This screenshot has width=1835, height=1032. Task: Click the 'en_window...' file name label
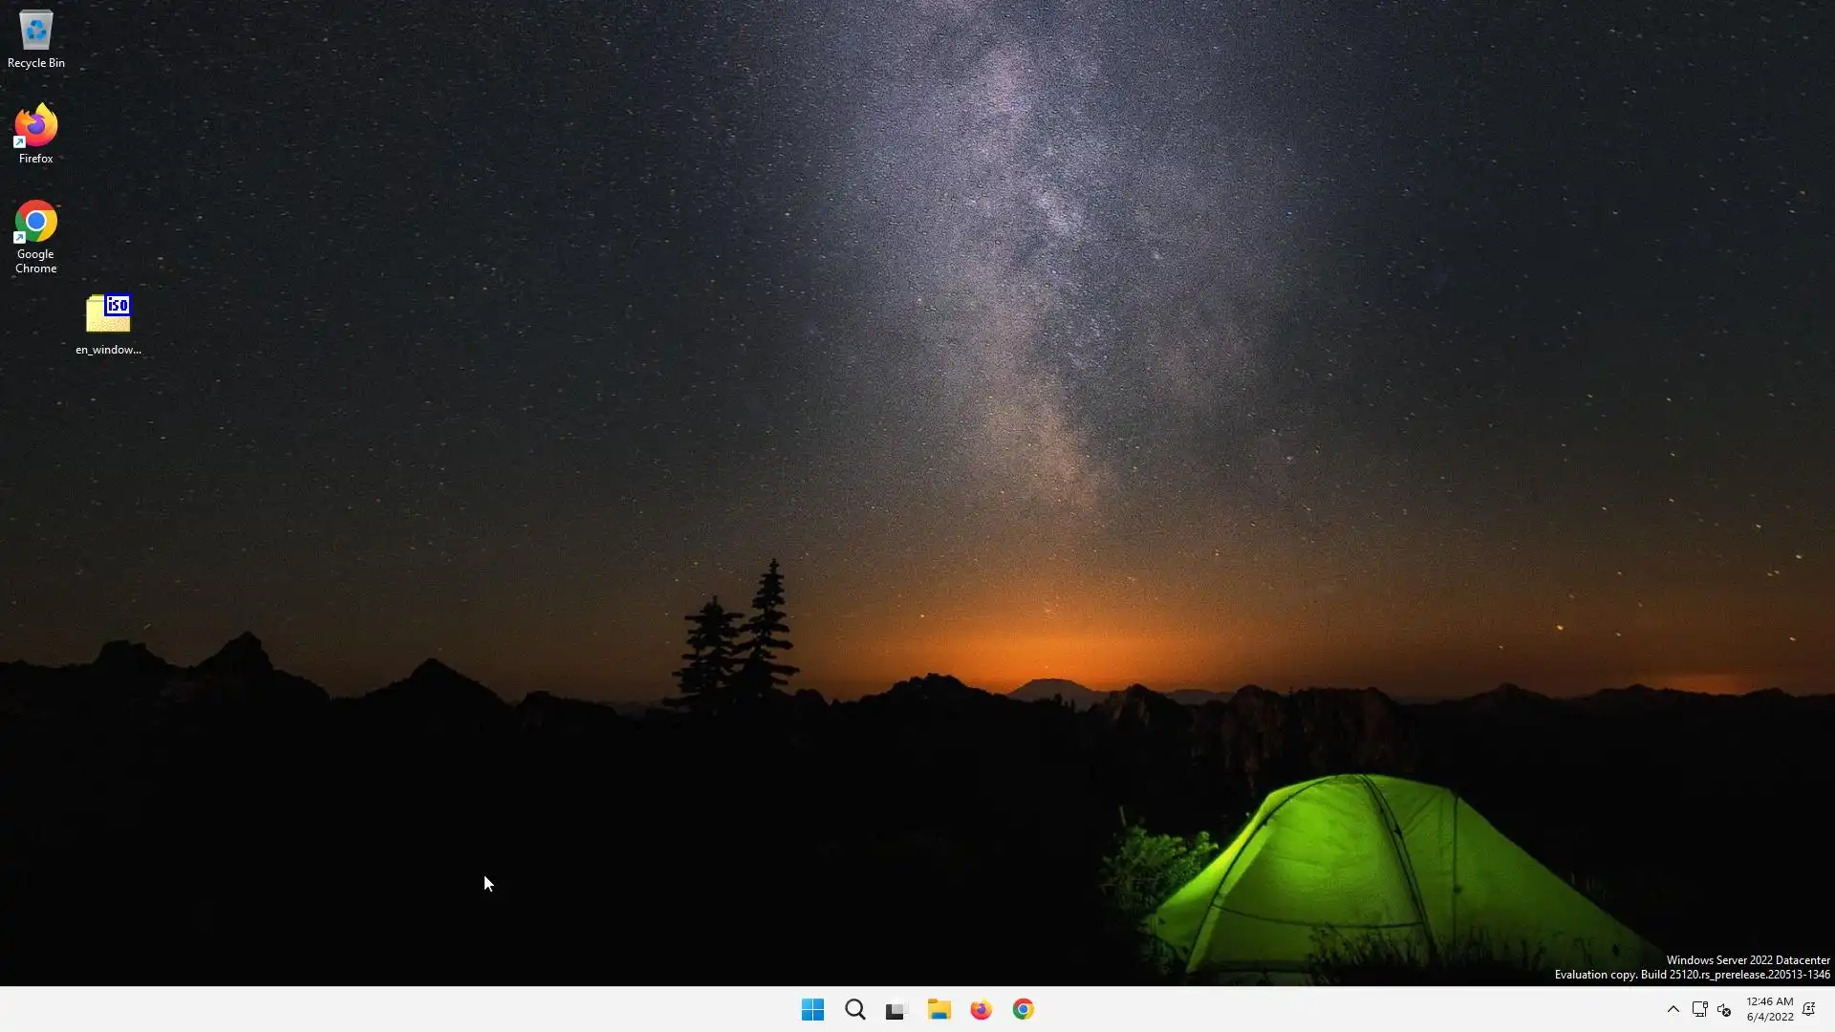108,350
